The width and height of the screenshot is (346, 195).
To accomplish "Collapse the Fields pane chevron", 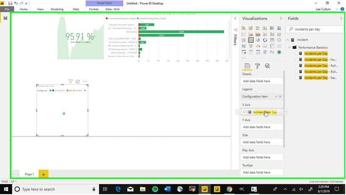I will click(341, 19).
